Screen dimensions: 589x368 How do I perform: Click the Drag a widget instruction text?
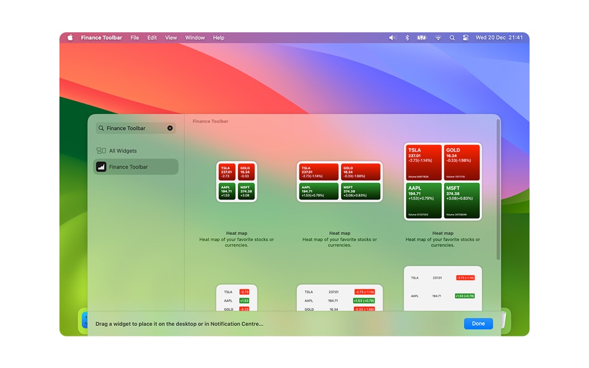click(179, 323)
